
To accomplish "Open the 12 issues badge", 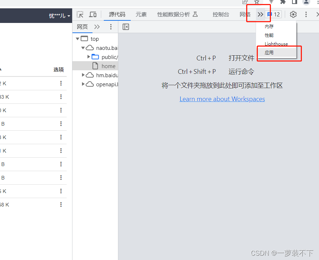I will point(273,15).
